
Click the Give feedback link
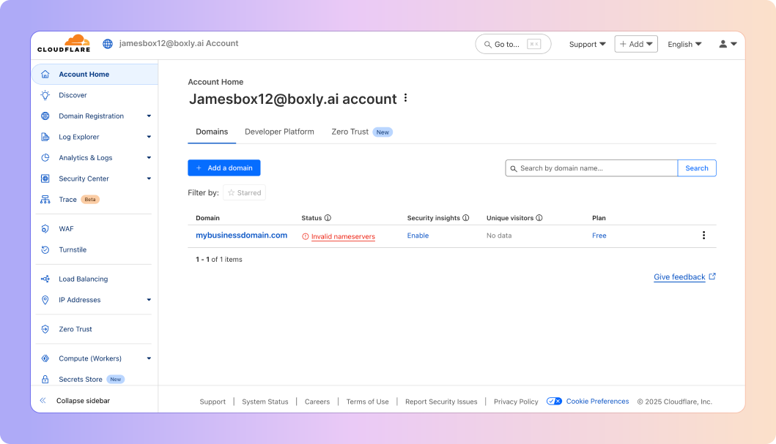pos(679,277)
